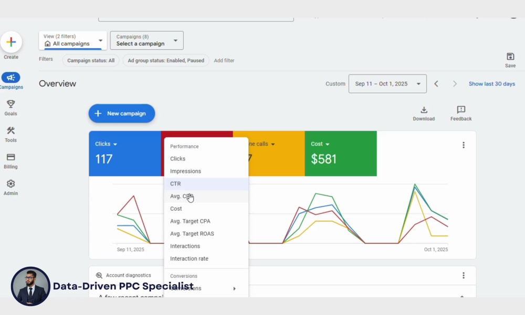Select Avg. Target CPA menu item
The image size is (525, 315).
(206, 221)
